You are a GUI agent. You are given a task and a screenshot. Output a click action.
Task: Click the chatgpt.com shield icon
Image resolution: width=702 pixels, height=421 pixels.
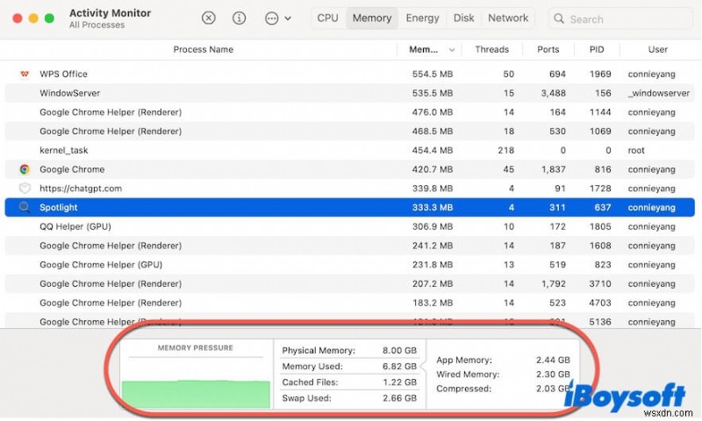tap(25, 189)
